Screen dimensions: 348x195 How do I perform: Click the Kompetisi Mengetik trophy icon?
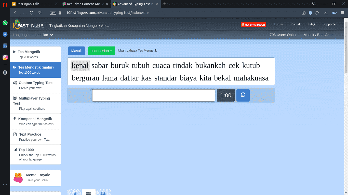(15, 119)
